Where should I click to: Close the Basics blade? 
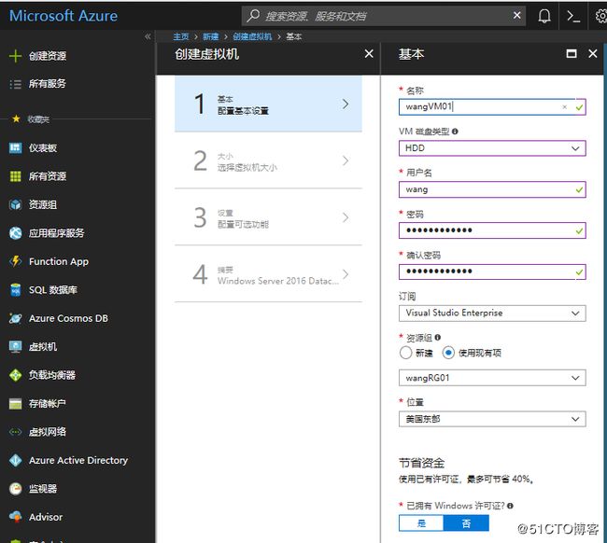coord(593,53)
